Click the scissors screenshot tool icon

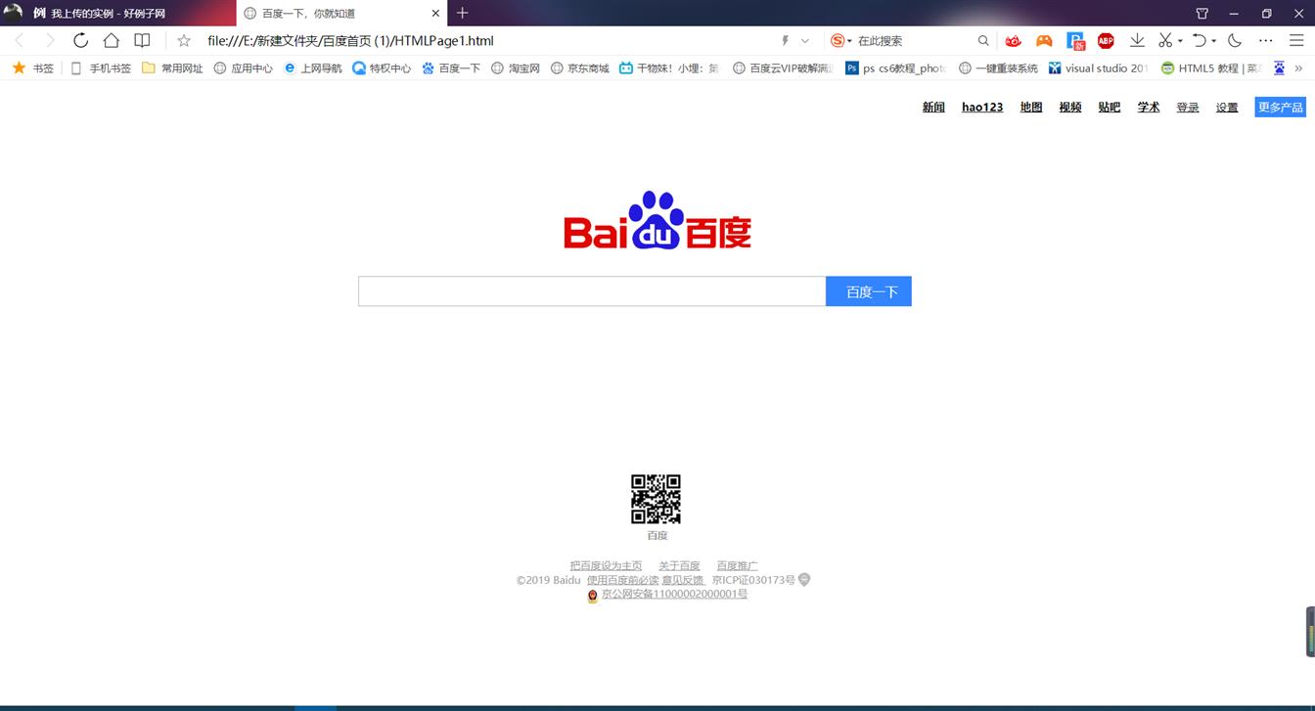coord(1165,40)
